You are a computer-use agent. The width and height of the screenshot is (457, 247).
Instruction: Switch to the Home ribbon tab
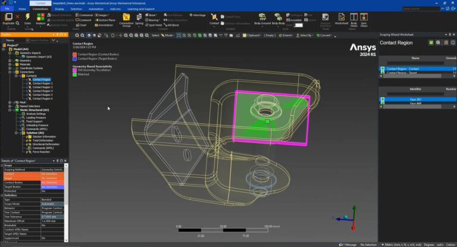tap(22, 9)
